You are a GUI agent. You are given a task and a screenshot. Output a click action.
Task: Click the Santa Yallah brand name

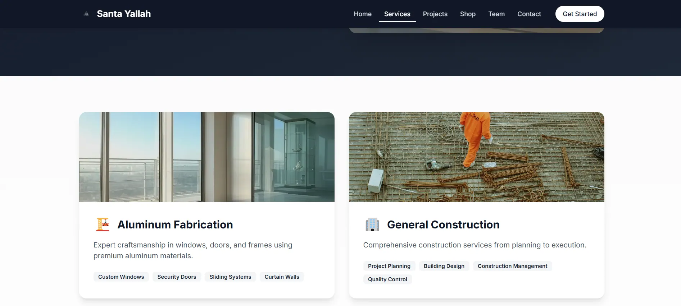point(124,14)
